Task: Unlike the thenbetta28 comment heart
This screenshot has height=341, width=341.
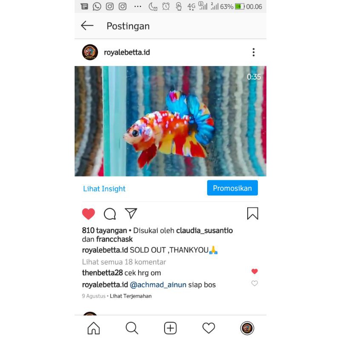Action: click(x=254, y=272)
